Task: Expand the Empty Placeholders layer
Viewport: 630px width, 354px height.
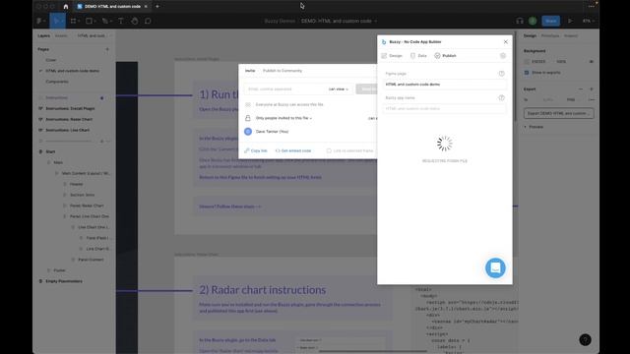Action: pyautogui.click(x=40, y=281)
